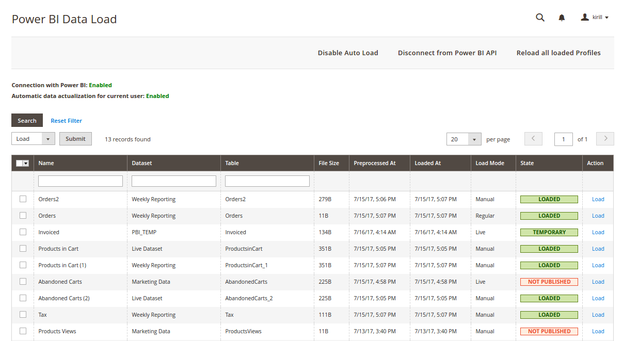The image size is (623, 341).
Task: Sort by the Load Mode column
Action: click(493, 163)
